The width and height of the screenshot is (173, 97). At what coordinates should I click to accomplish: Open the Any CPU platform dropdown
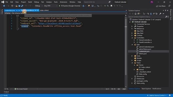click(x=51, y=6)
